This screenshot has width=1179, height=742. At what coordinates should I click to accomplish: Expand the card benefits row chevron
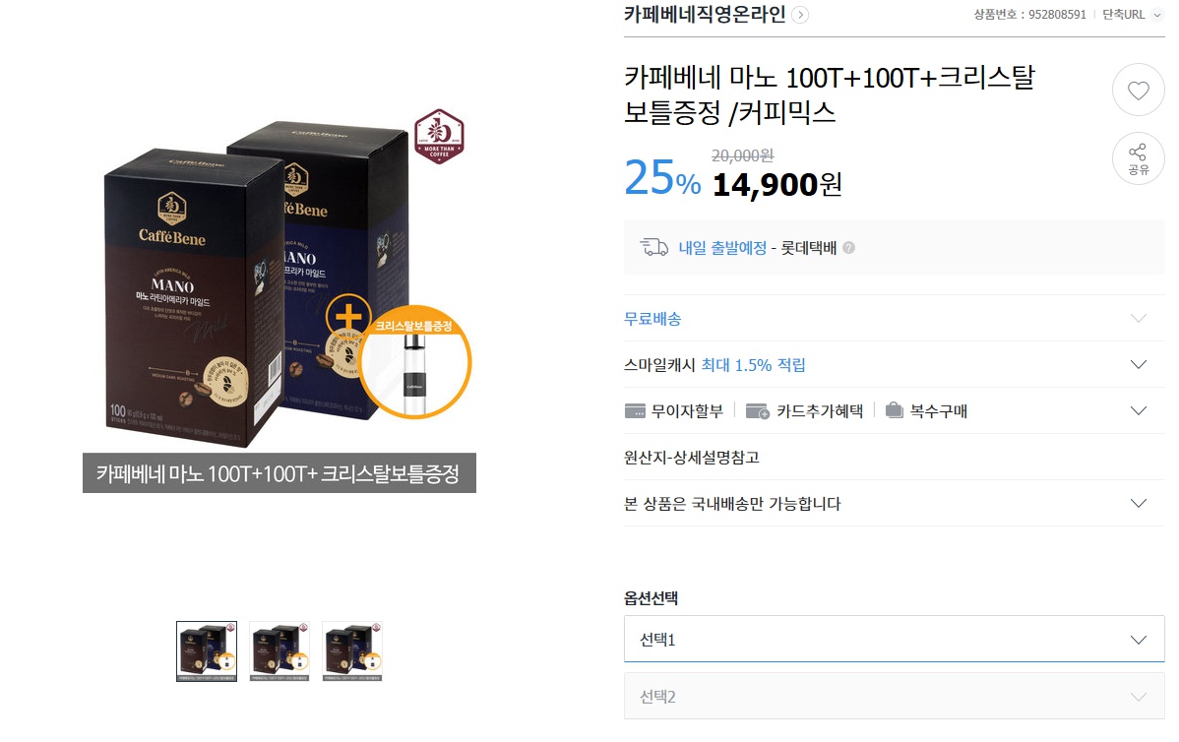(x=1139, y=410)
